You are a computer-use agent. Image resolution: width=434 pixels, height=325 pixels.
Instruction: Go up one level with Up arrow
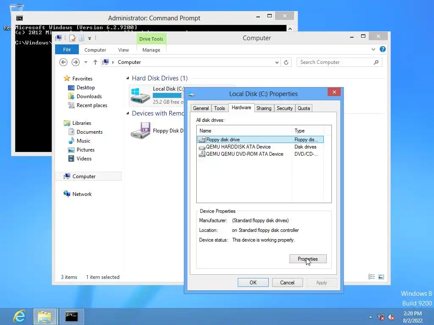tap(95, 62)
